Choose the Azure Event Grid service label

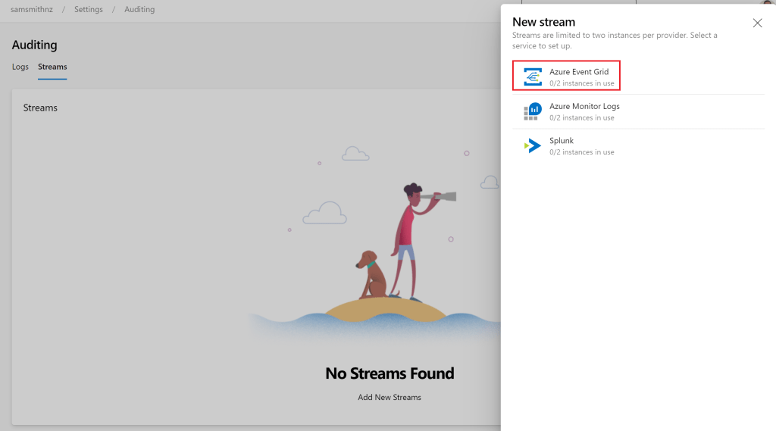pos(579,72)
